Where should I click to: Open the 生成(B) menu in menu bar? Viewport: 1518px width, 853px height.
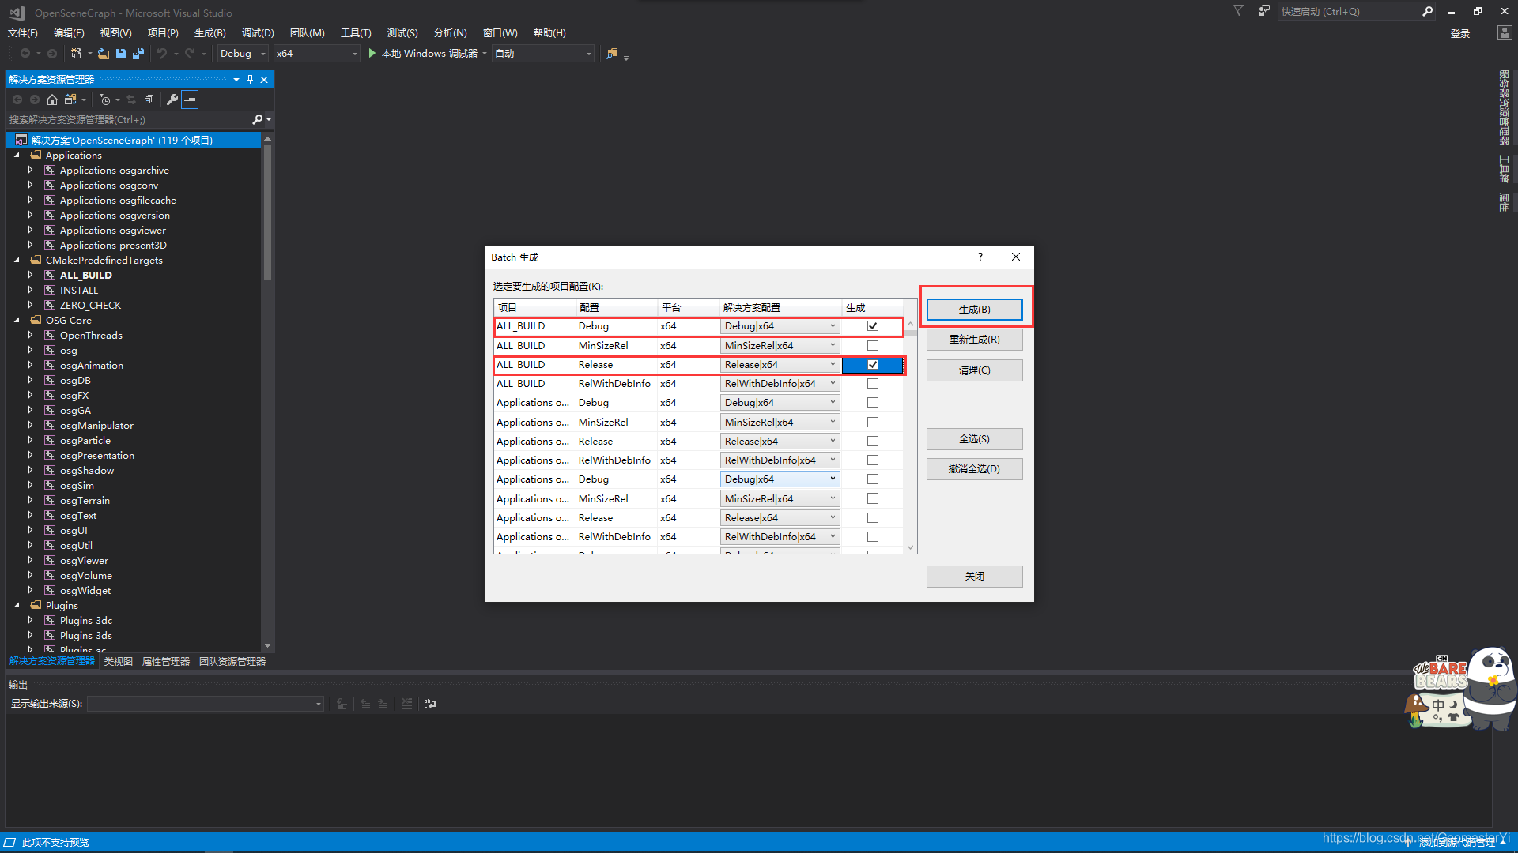[210, 33]
